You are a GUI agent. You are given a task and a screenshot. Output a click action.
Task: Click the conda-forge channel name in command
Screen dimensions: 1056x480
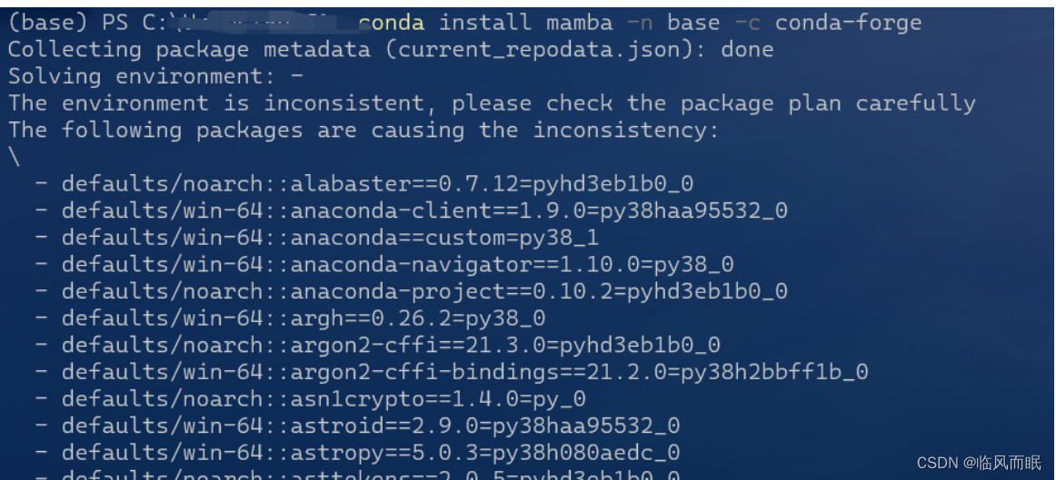848,23
